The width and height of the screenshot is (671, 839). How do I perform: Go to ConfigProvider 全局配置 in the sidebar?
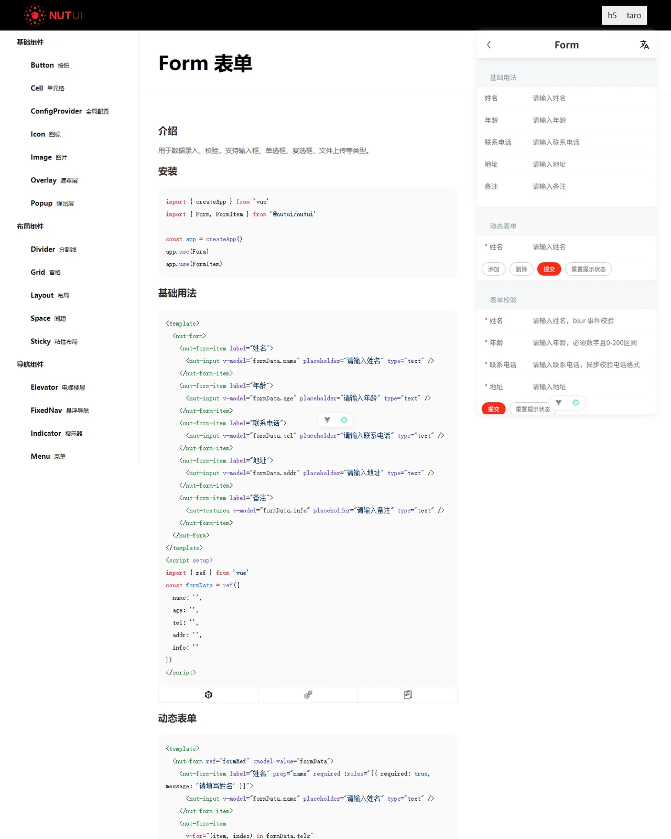[70, 111]
